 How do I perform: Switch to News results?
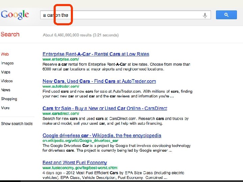(6, 90)
